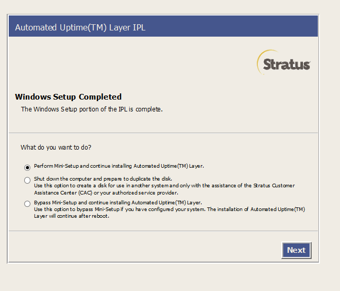
Task: Click the 'Use this option to create a disk' description
Action: pos(164,189)
